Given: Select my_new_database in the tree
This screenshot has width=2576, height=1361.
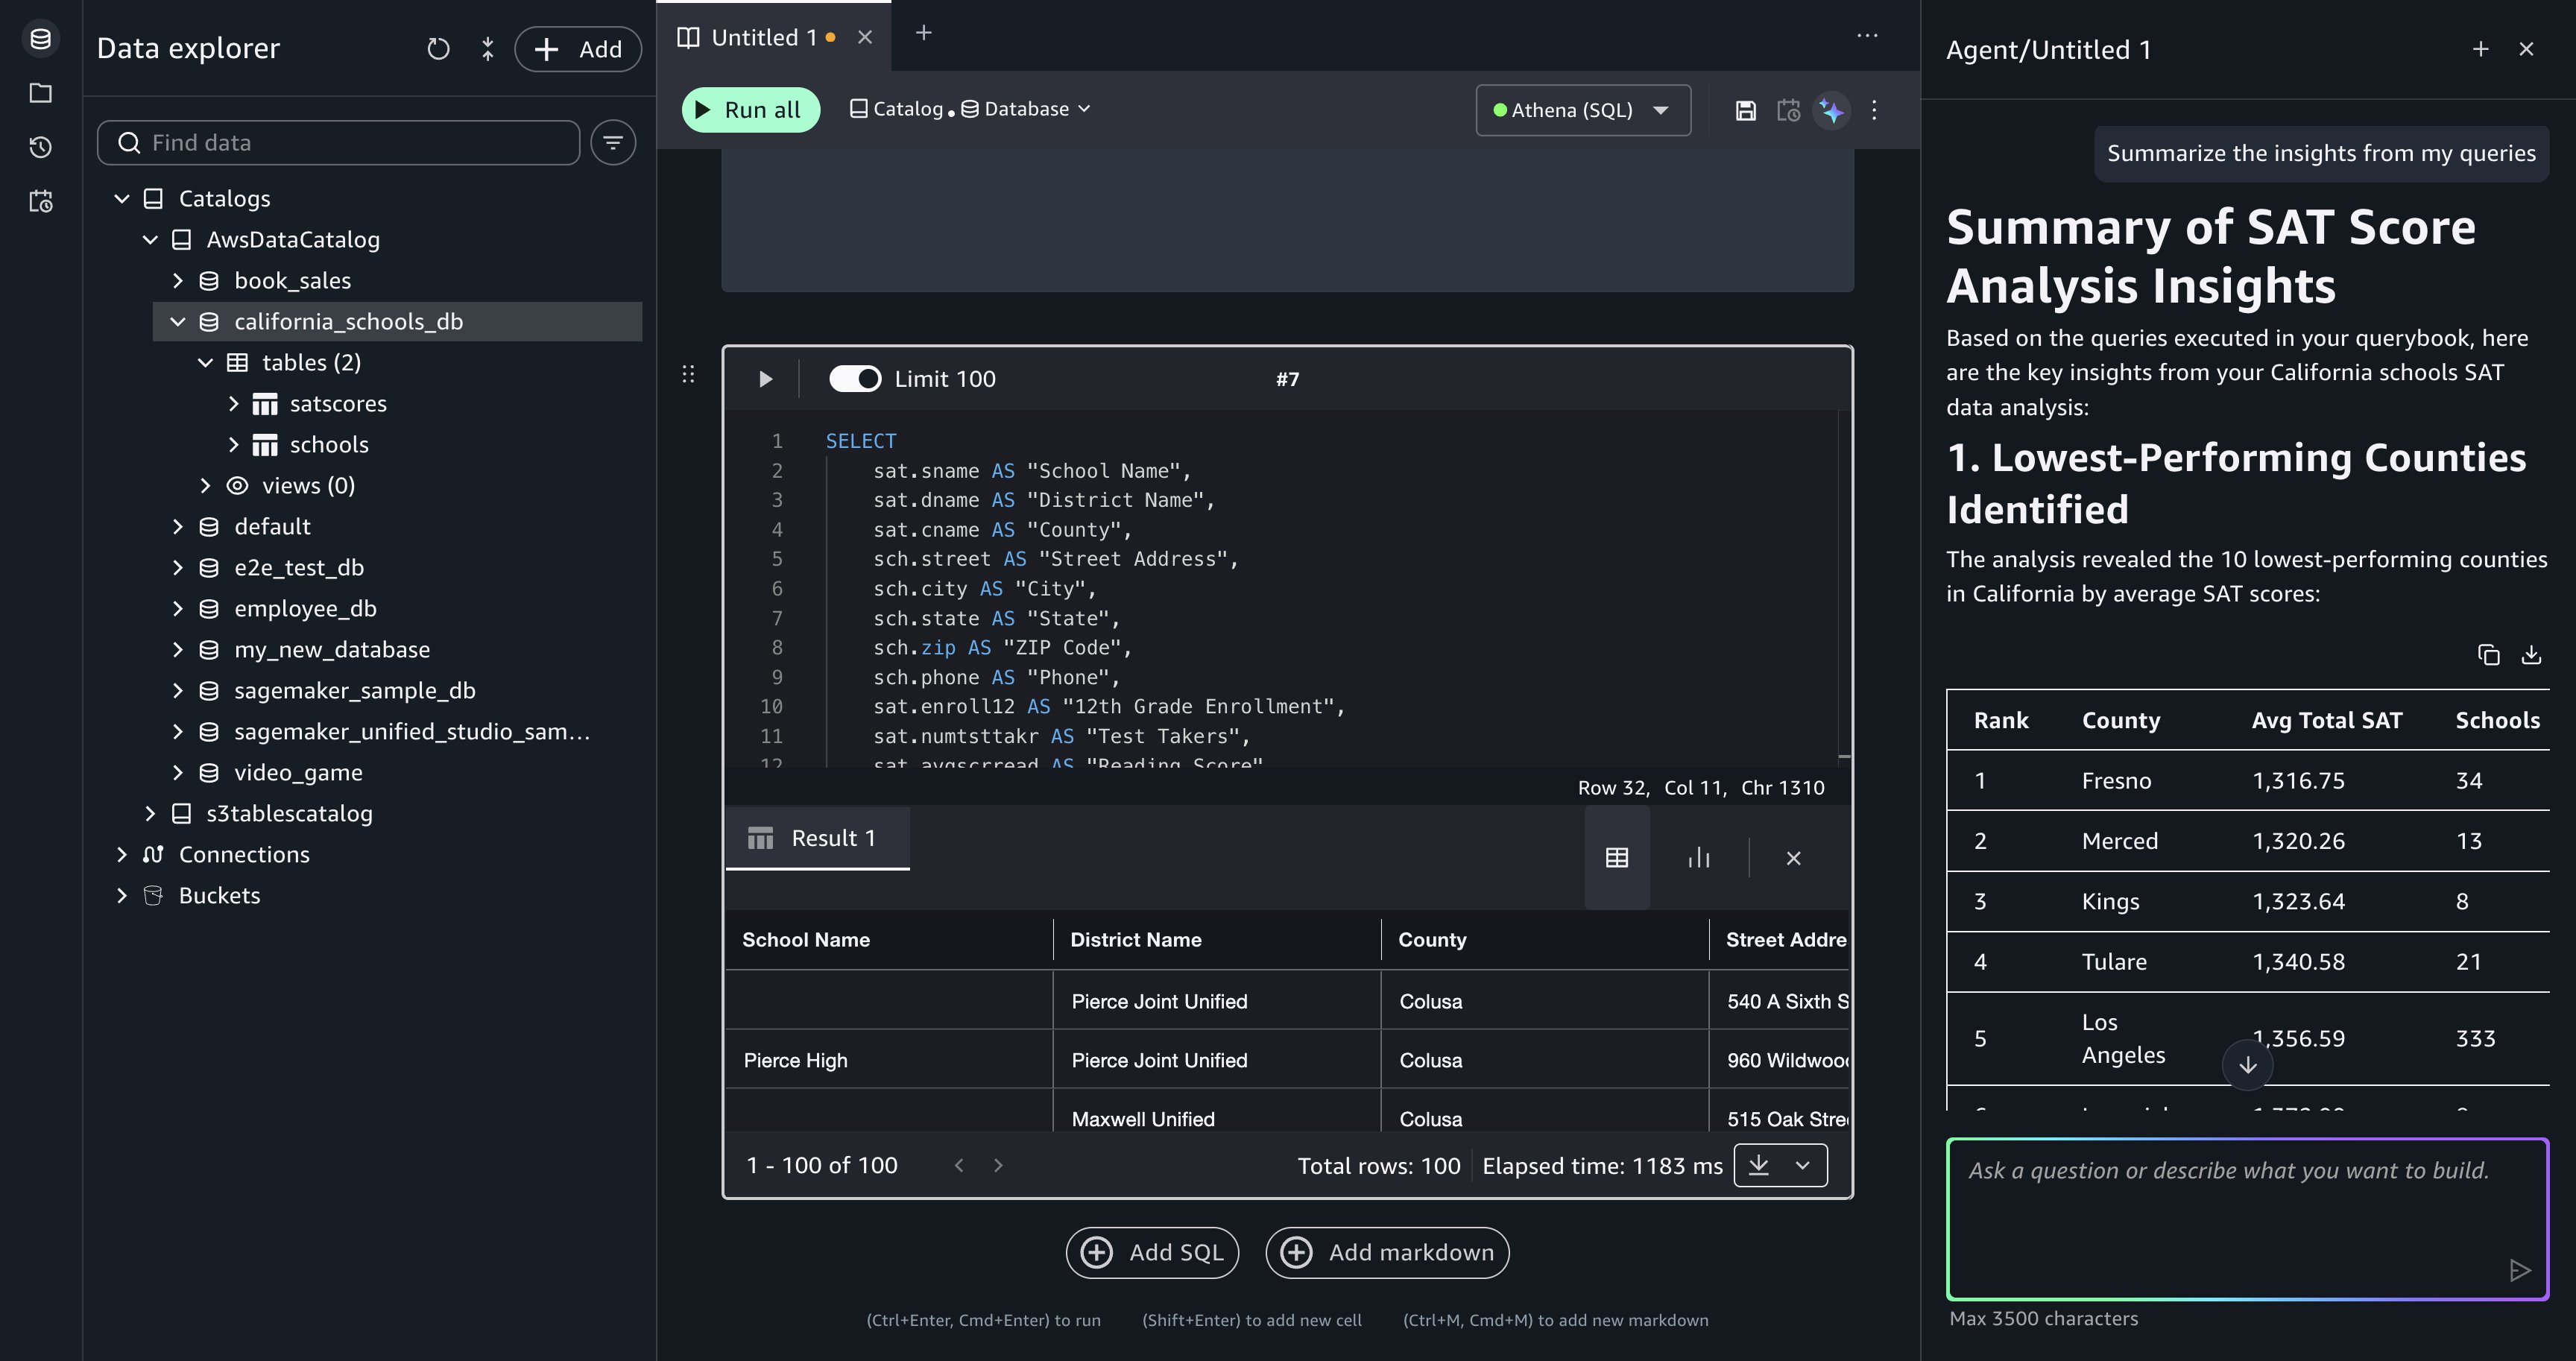Looking at the screenshot, I should pyautogui.click(x=332, y=650).
